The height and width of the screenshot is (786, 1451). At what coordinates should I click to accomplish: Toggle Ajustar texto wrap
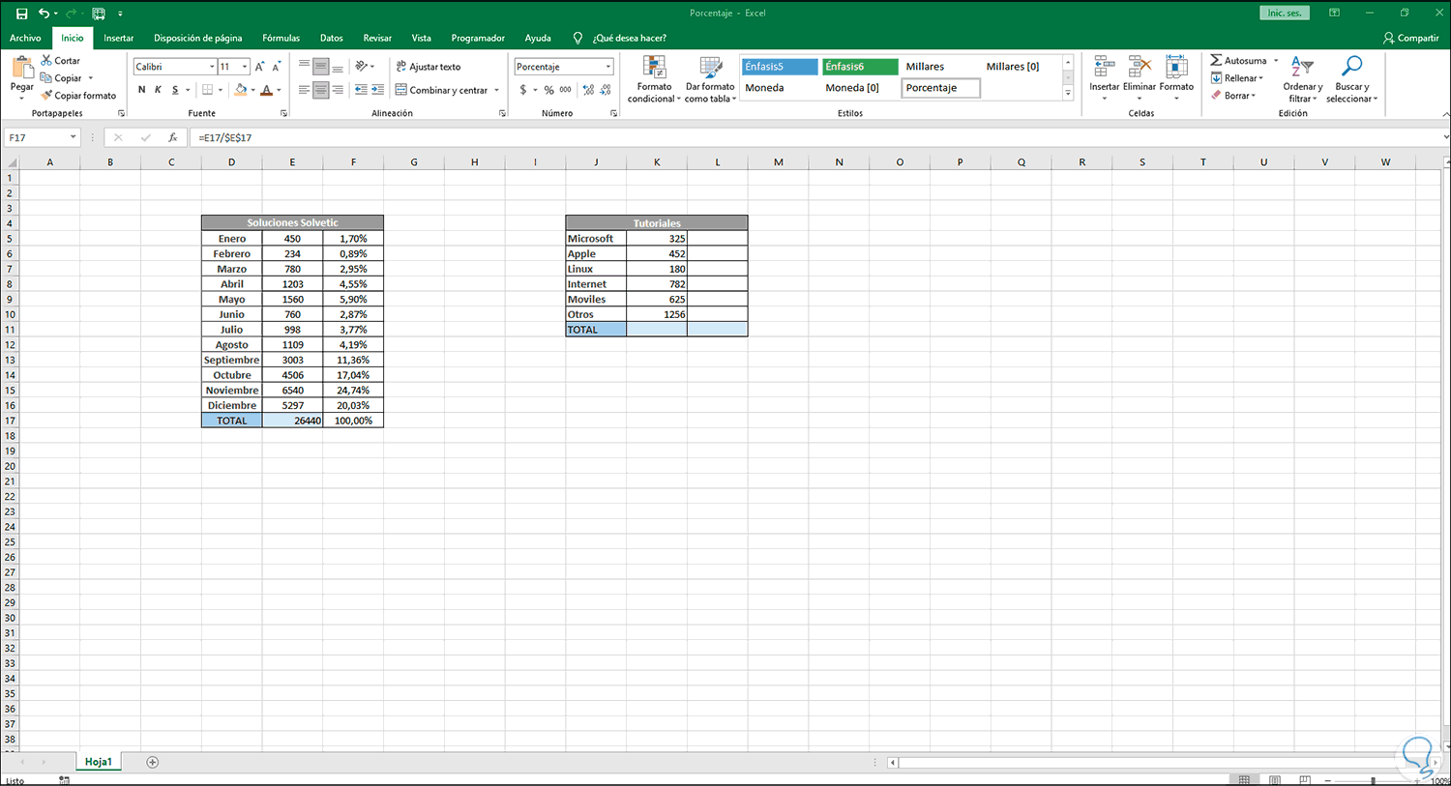click(x=428, y=67)
